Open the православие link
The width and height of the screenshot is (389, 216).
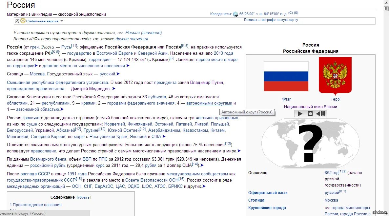pyautogui.click(x=43, y=151)
